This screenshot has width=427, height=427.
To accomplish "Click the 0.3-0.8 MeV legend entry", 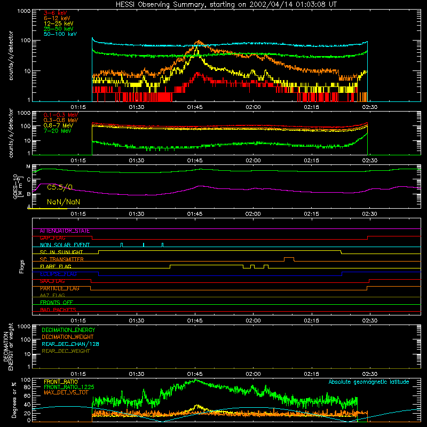I will point(61,120).
